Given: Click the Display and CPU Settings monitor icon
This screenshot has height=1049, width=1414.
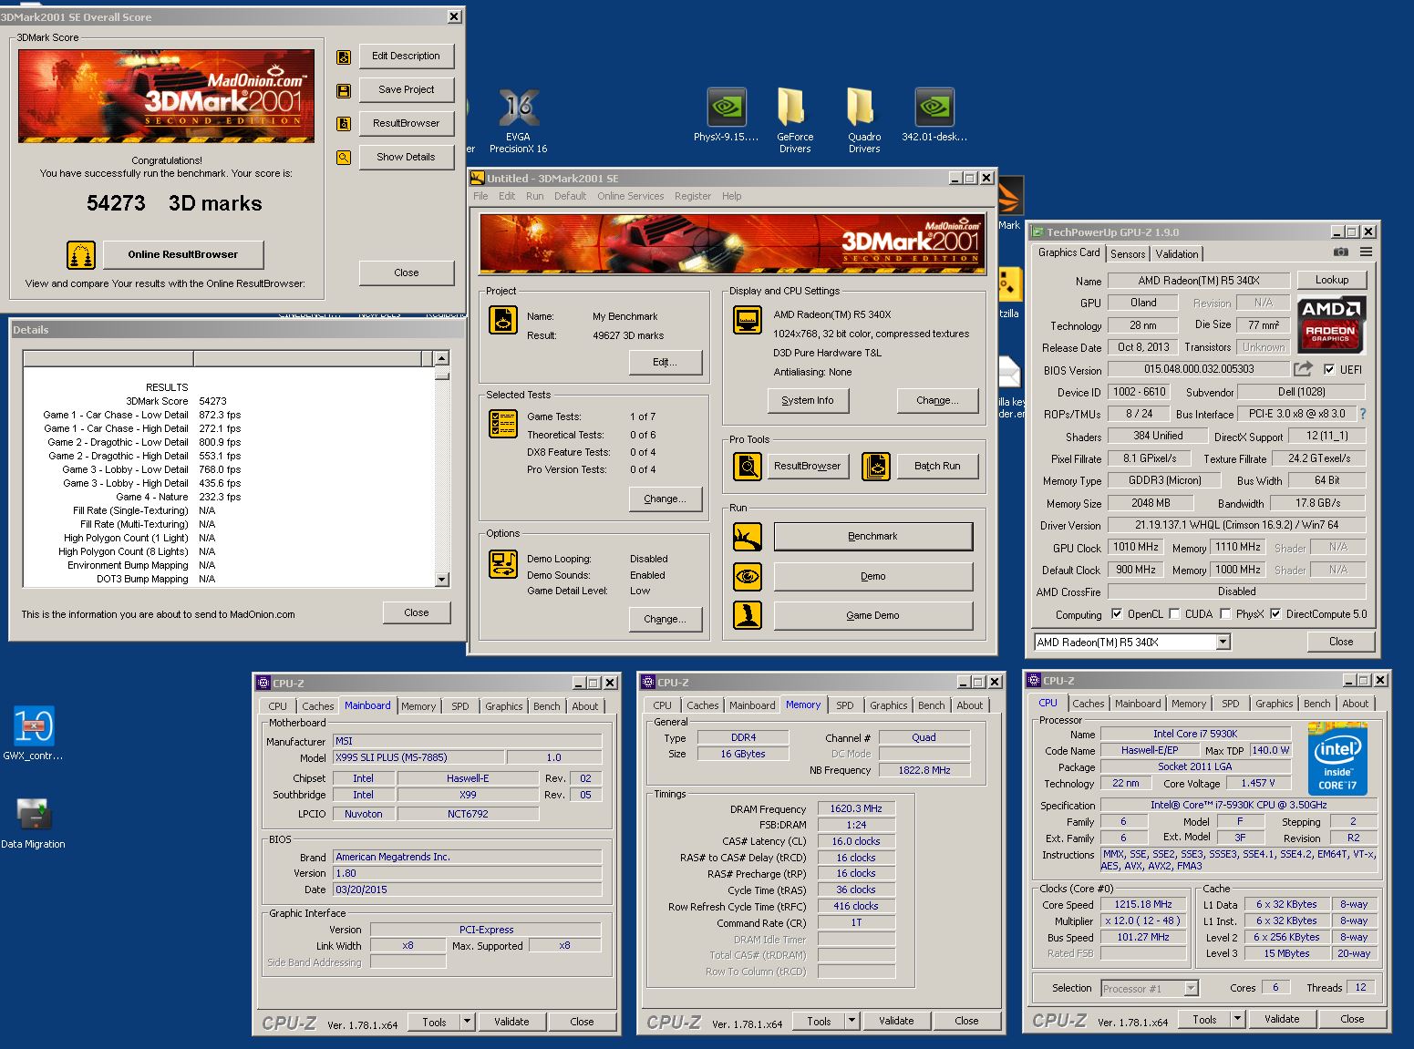Looking at the screenshot, I should (748, 320).
